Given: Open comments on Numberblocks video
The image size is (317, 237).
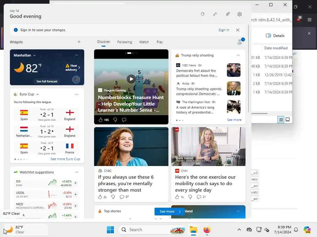Looking at the screenshot, I should pyautogui.click(x=124, y=120).
